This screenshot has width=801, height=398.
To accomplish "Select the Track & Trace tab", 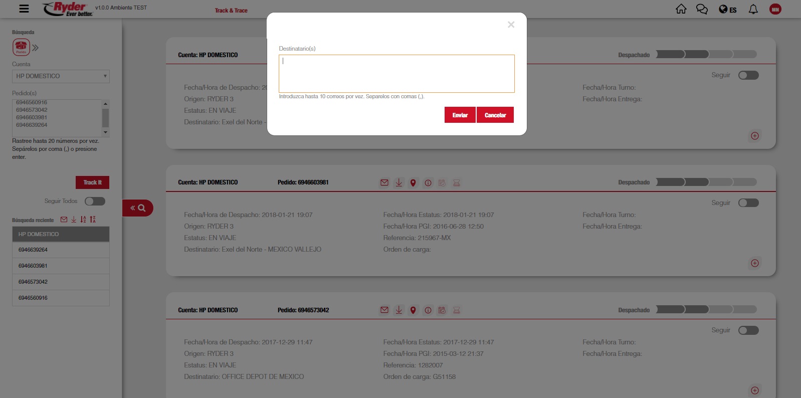I will [231, 11].
